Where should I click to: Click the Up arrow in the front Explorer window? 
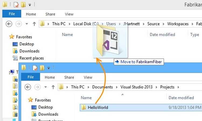[53, 87]
